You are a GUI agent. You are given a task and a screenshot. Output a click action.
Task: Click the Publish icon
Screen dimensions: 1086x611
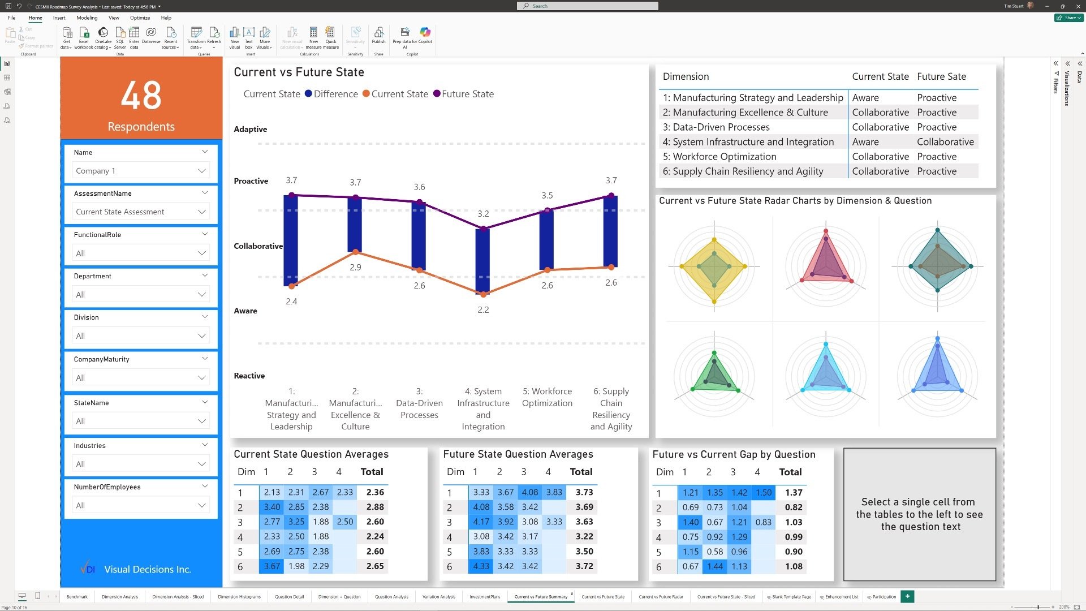click(378, 33)
